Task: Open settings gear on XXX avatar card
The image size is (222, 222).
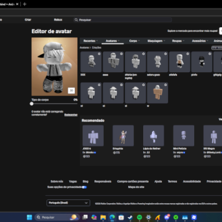Action: (99, 54)
